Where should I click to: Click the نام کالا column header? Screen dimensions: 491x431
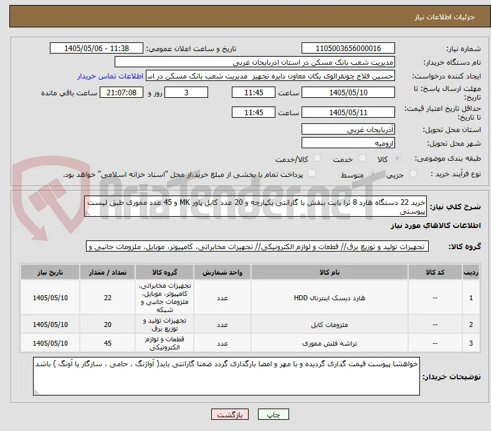coord(330,272)
